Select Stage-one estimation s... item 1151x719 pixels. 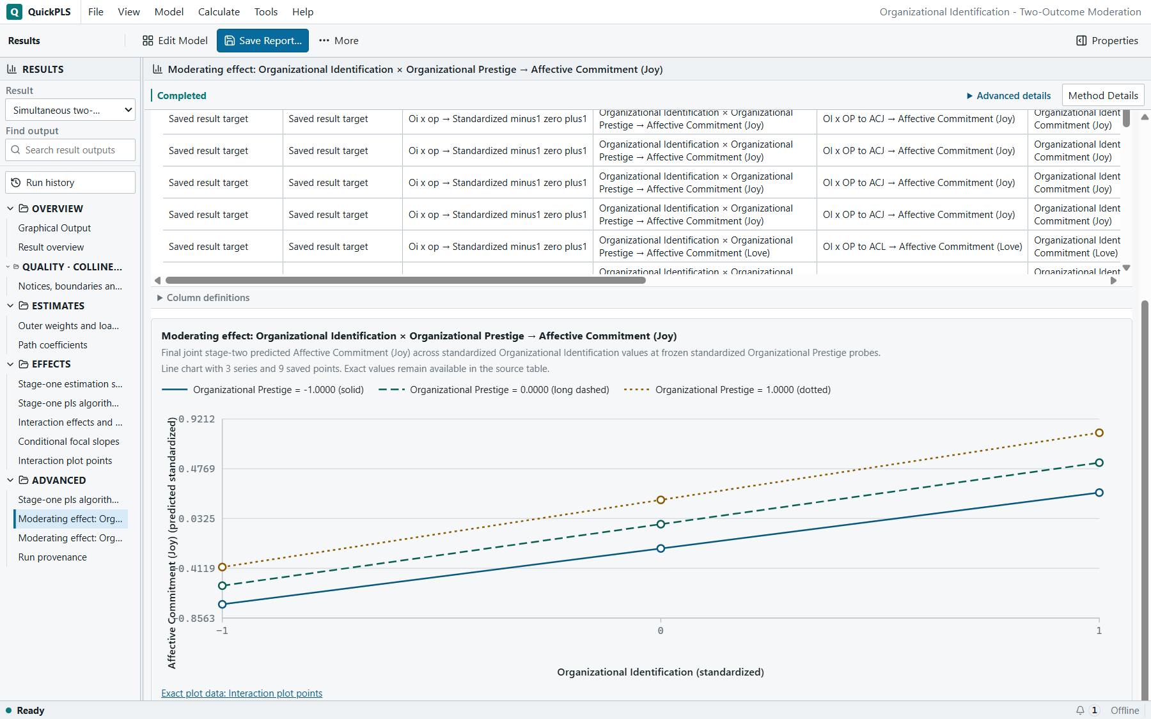(x=70, y=383)
